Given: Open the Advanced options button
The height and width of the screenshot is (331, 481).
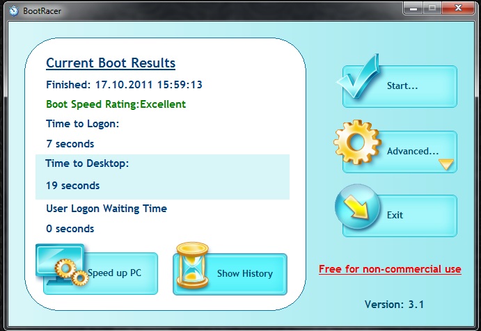Looking at the screenshot, I should (400, 152).
